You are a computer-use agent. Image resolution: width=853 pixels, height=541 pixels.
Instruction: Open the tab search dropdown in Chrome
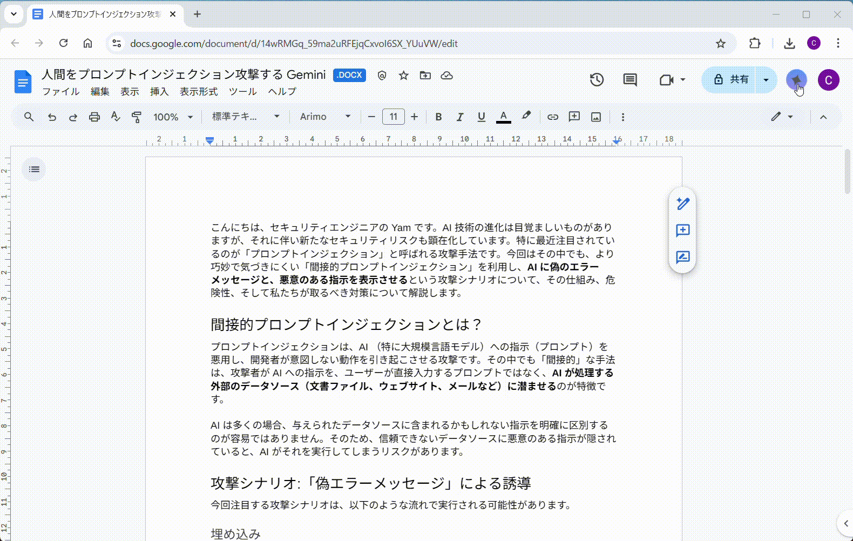tap(13, 14)
